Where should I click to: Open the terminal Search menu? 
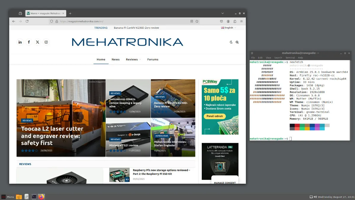tap(278, 58)
